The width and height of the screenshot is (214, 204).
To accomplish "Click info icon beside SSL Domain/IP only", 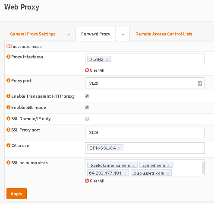I will [x=8, y=118].
